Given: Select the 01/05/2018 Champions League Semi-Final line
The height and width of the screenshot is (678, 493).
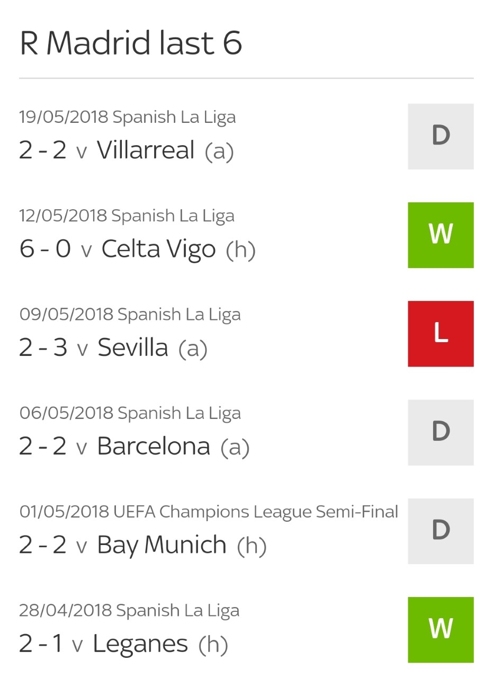Looking at the screenshot, I should (209, 512).
